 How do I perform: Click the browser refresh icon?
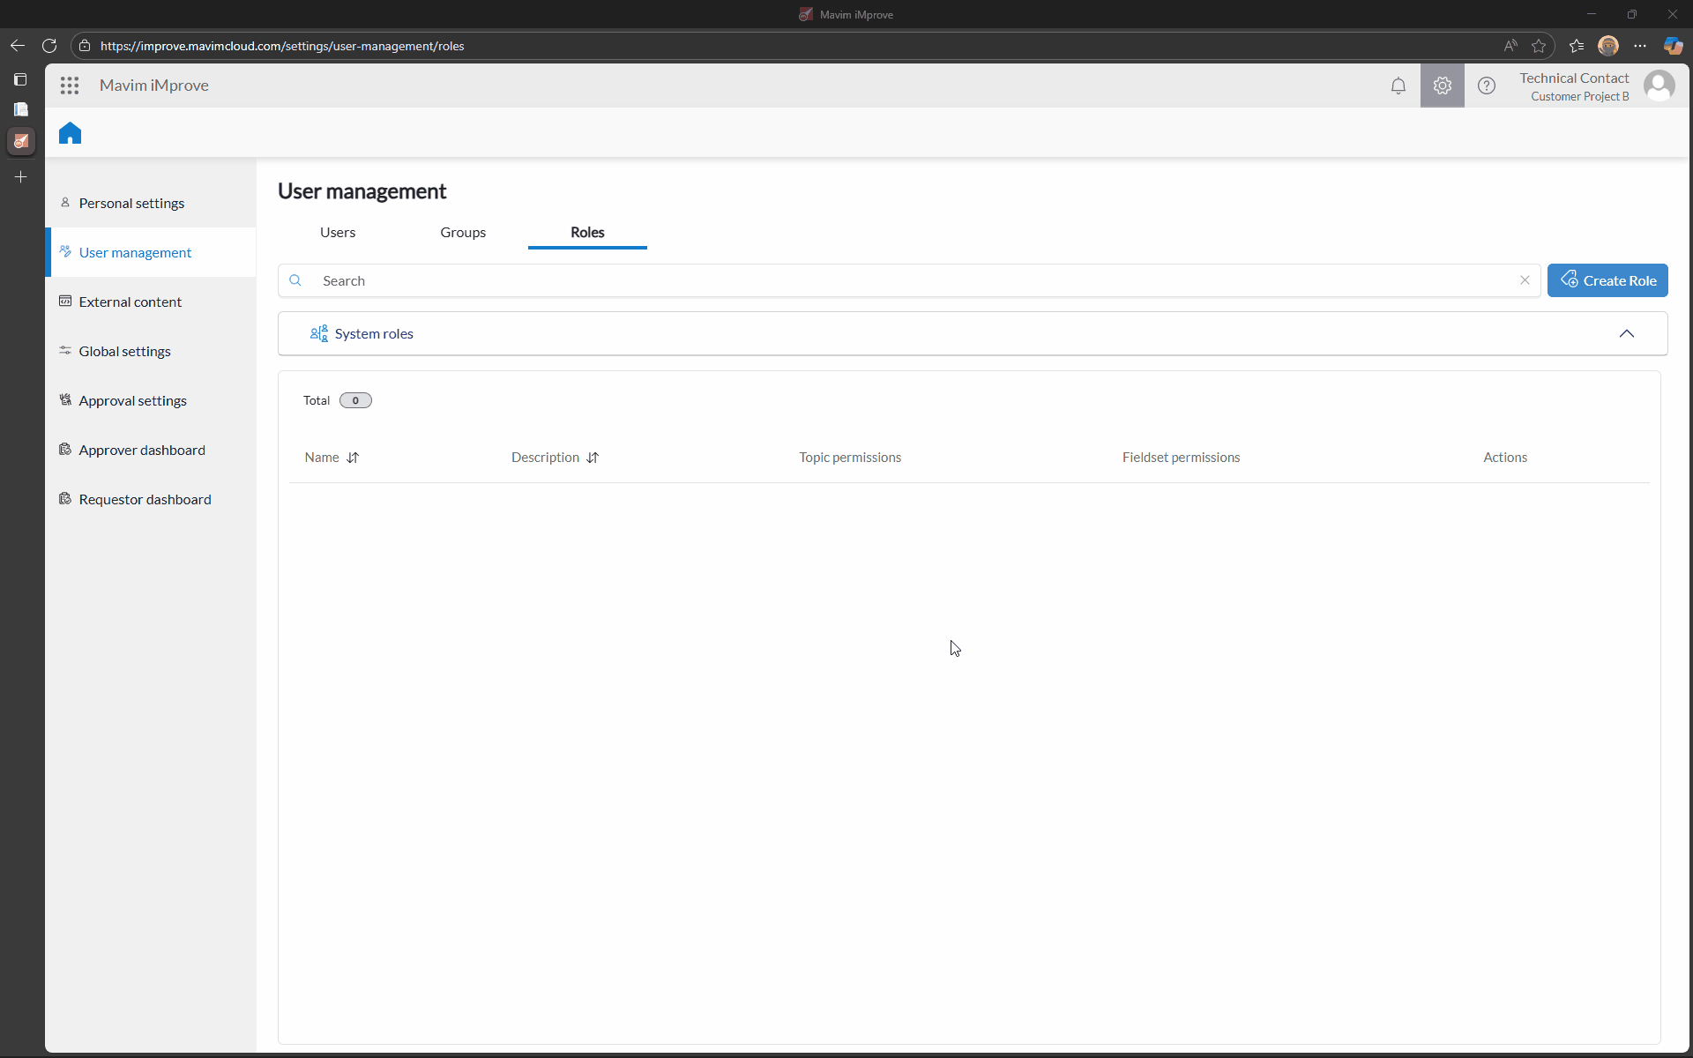point(49,46)
